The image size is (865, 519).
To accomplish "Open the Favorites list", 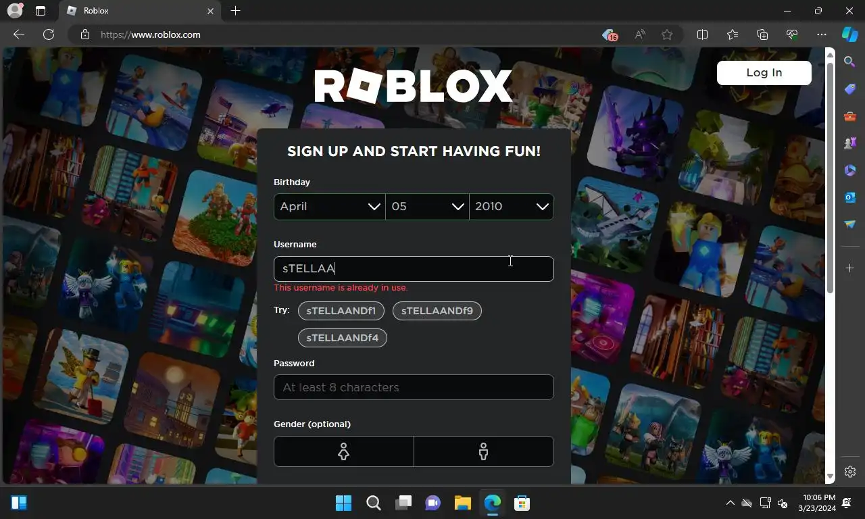I will point(733,34).
